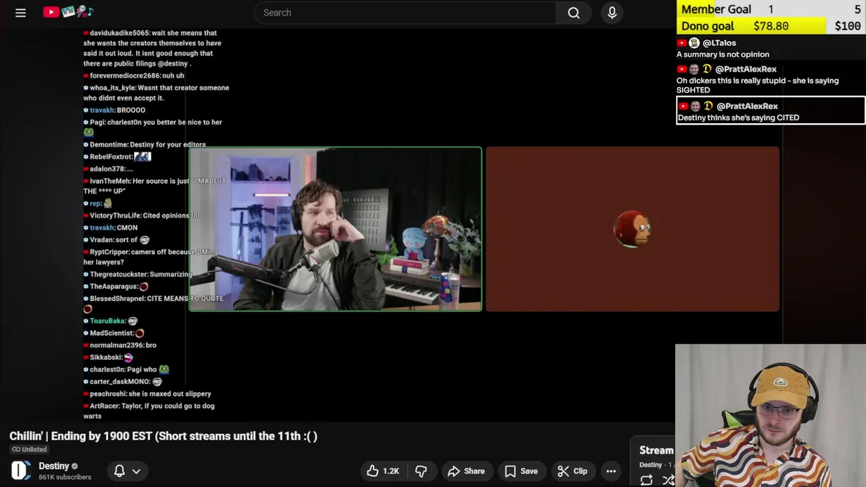Click @LTalos 'A summary is not opinion' message

click(723, 49)
